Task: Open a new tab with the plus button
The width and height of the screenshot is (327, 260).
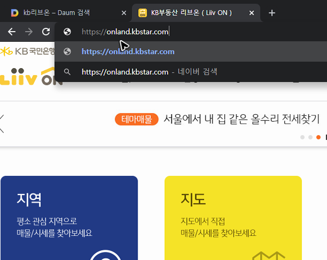Action: tap(272, 13)
